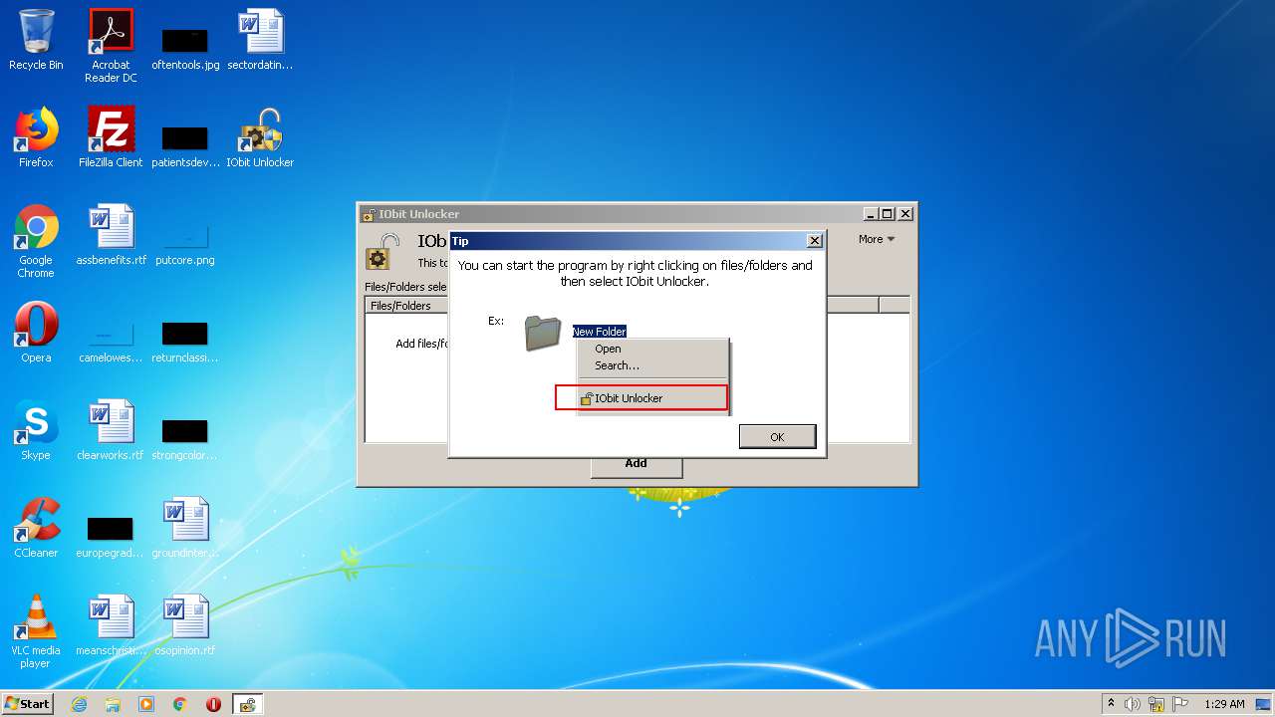1275x717 pixels.
Task: Show hidden tray icons arrow
Action: coord(1111,704)
